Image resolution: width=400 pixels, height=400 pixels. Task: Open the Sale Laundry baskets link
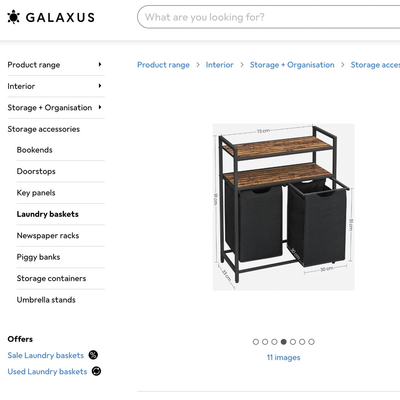[46, 355]
